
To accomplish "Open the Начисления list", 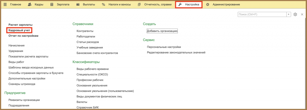I will (16, 45).
